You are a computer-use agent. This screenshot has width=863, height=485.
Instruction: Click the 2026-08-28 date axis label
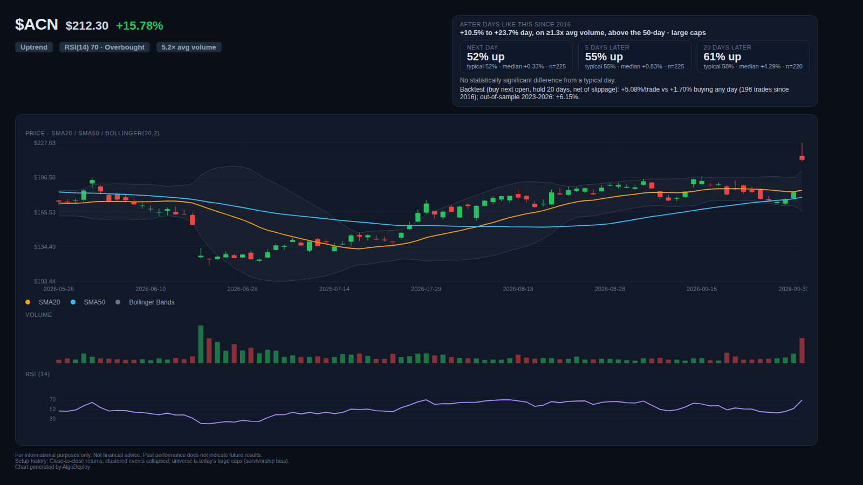[610, 289]
